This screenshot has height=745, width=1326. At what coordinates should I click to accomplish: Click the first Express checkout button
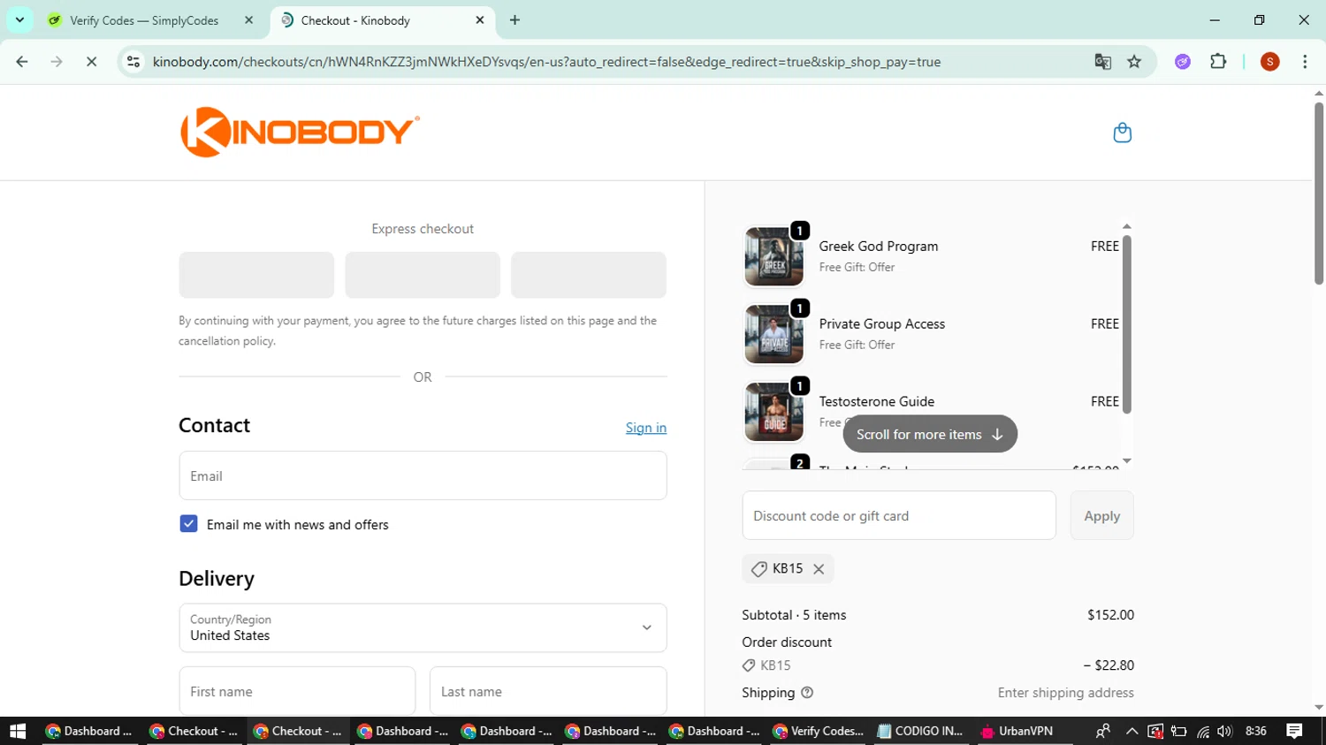[x=256, y=275]
